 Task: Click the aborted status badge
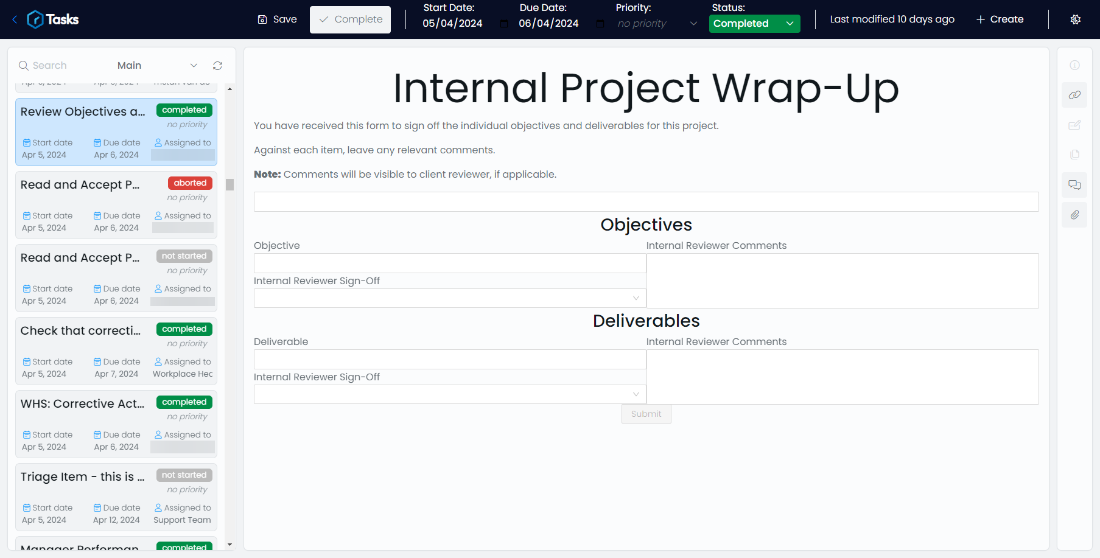coord(190,183)
